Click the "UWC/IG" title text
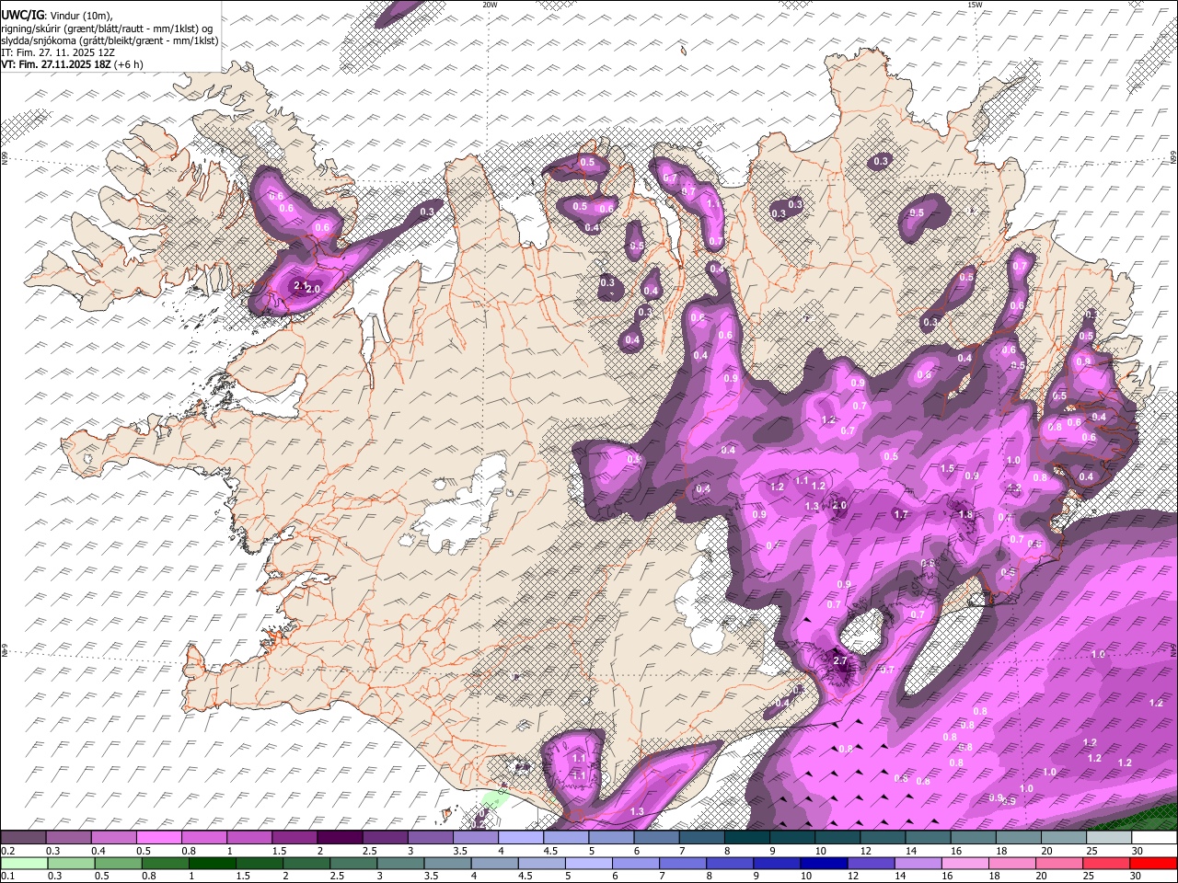 coord(22,16)
